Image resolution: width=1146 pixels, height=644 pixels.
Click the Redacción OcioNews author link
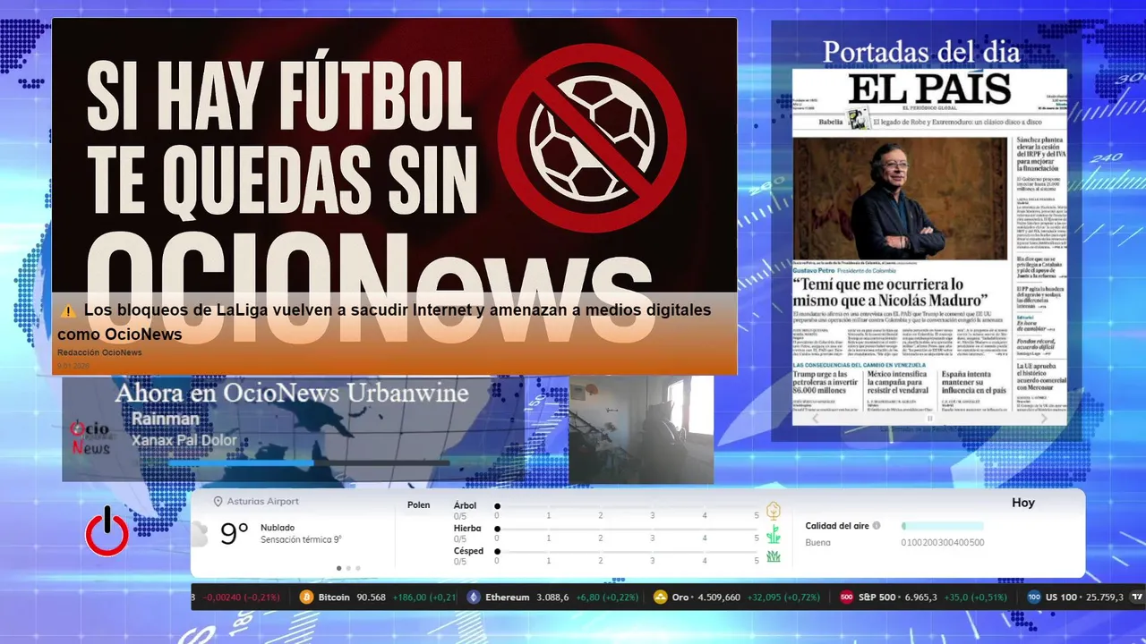(99, 352)
